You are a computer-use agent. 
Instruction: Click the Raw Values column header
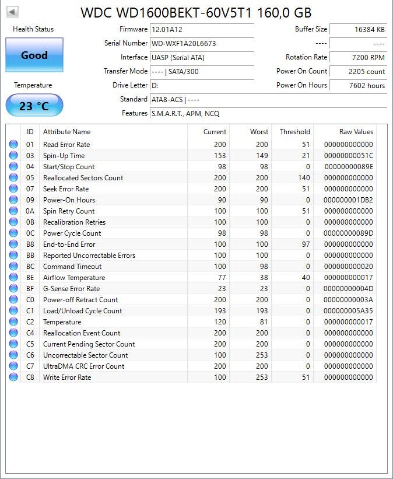click(x=356, y=132)
